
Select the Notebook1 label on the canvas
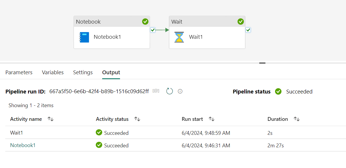coord(107,37)
